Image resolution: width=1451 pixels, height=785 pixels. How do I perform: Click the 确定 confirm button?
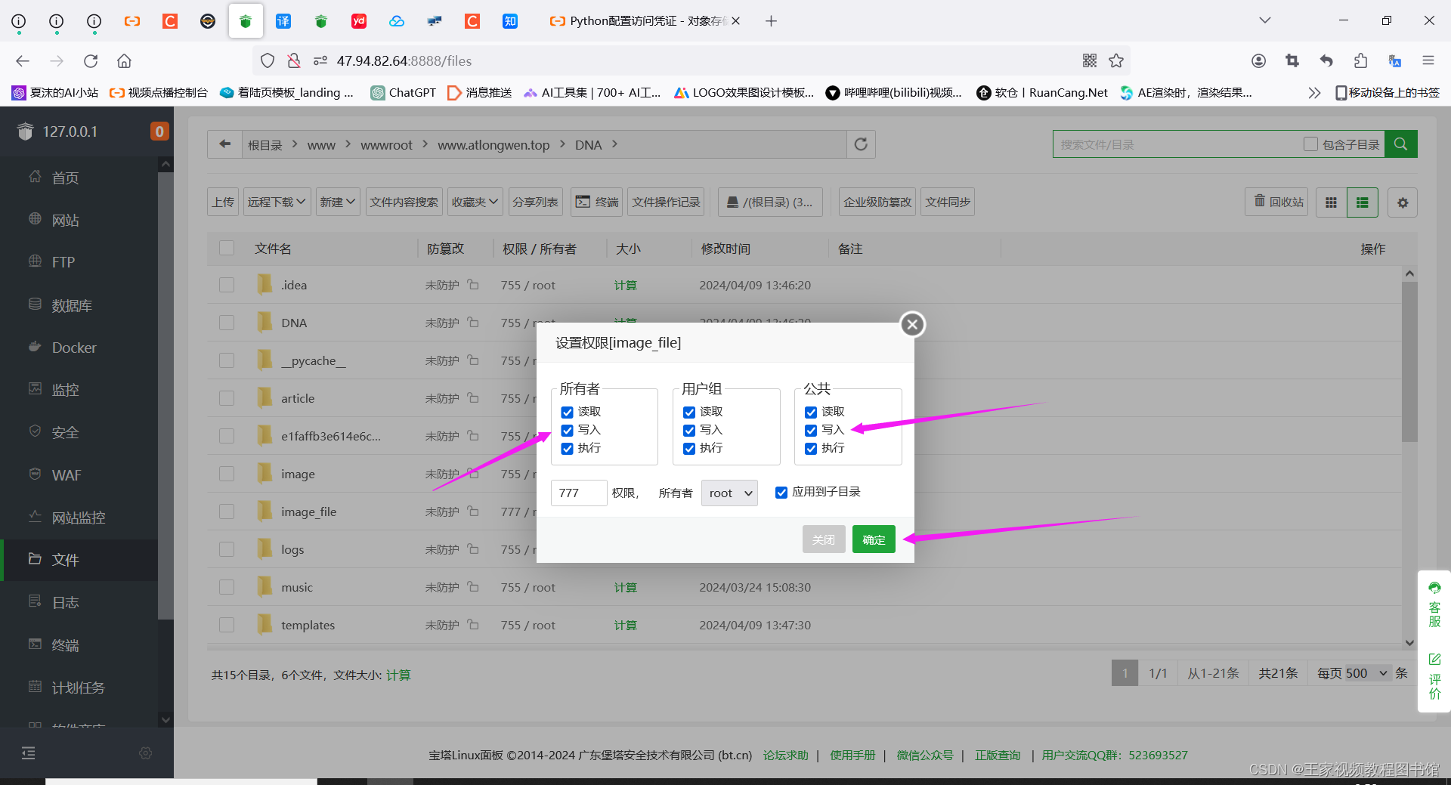tap(873, 539)
